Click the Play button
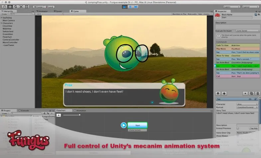Image resolution: width=261 pixels, height=158 pixels. (x=124, y=7)
